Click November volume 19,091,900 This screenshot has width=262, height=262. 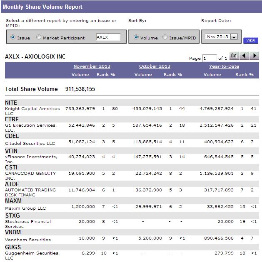[82, 174]
